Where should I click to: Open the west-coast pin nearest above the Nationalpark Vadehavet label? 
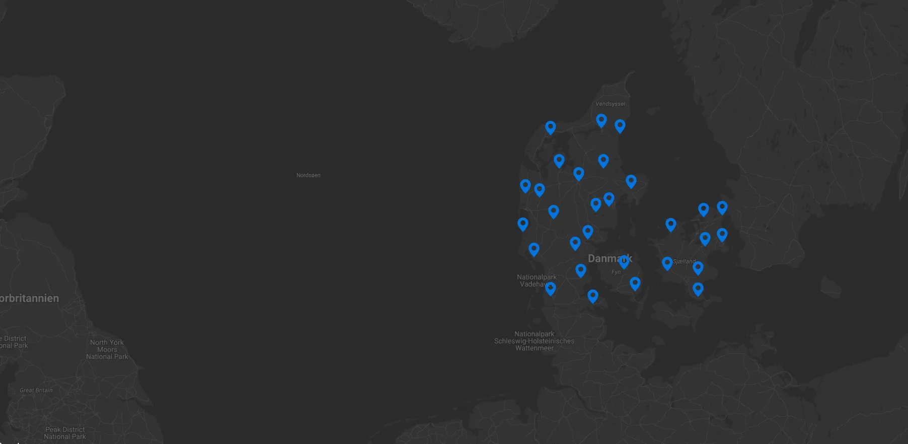(x=534, y=249)
